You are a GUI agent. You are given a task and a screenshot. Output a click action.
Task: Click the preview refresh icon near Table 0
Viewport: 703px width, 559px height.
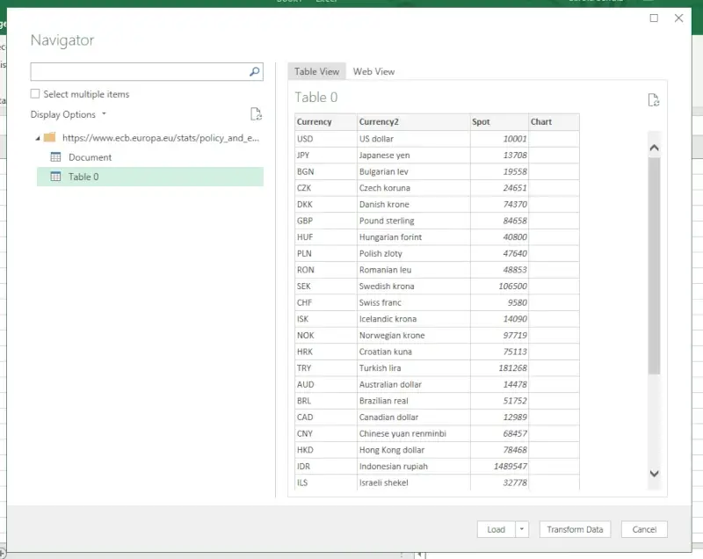point(653,100)
